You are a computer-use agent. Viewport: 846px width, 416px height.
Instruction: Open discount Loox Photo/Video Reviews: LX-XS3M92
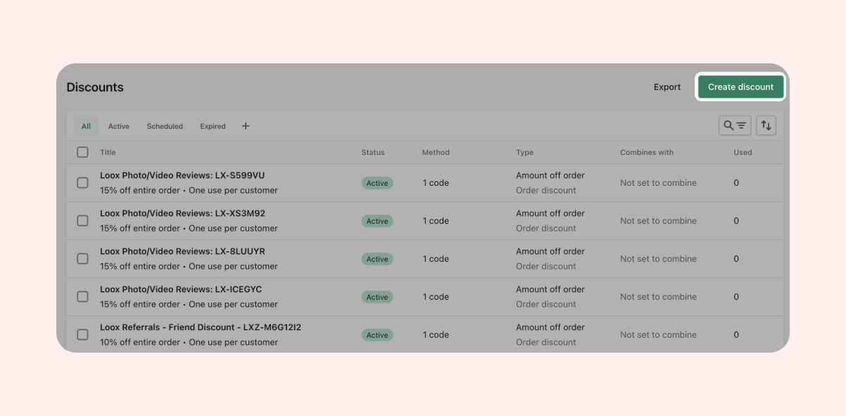[x=182, y=213]
